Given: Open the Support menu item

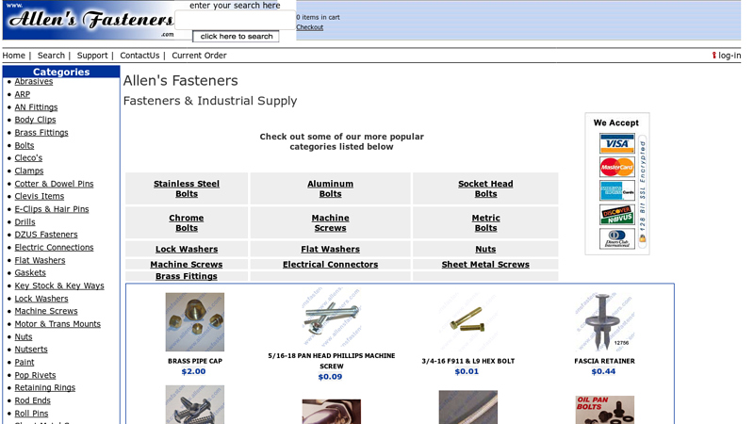Looking at the screenshot, I should [92, 56].
